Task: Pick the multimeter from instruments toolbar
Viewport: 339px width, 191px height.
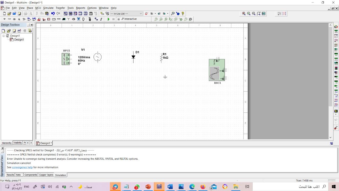Action: (336, 27)
